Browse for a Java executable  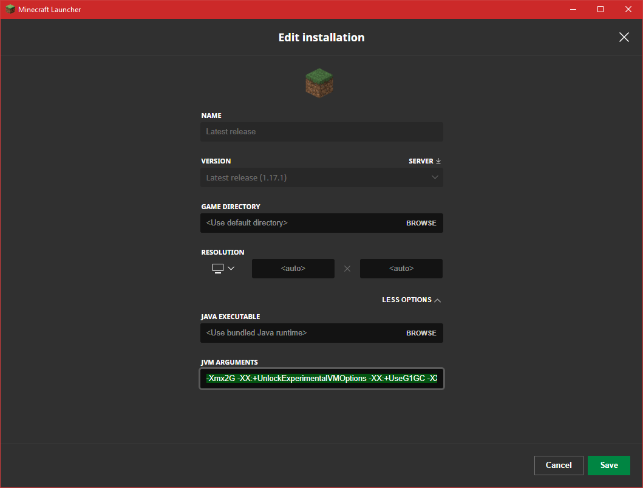(421, 333)
